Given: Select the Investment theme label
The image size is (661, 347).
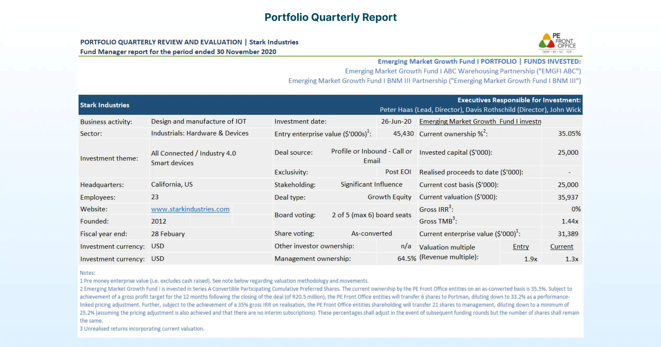Looking at the screenshot, I should click(x=109, y=158).
